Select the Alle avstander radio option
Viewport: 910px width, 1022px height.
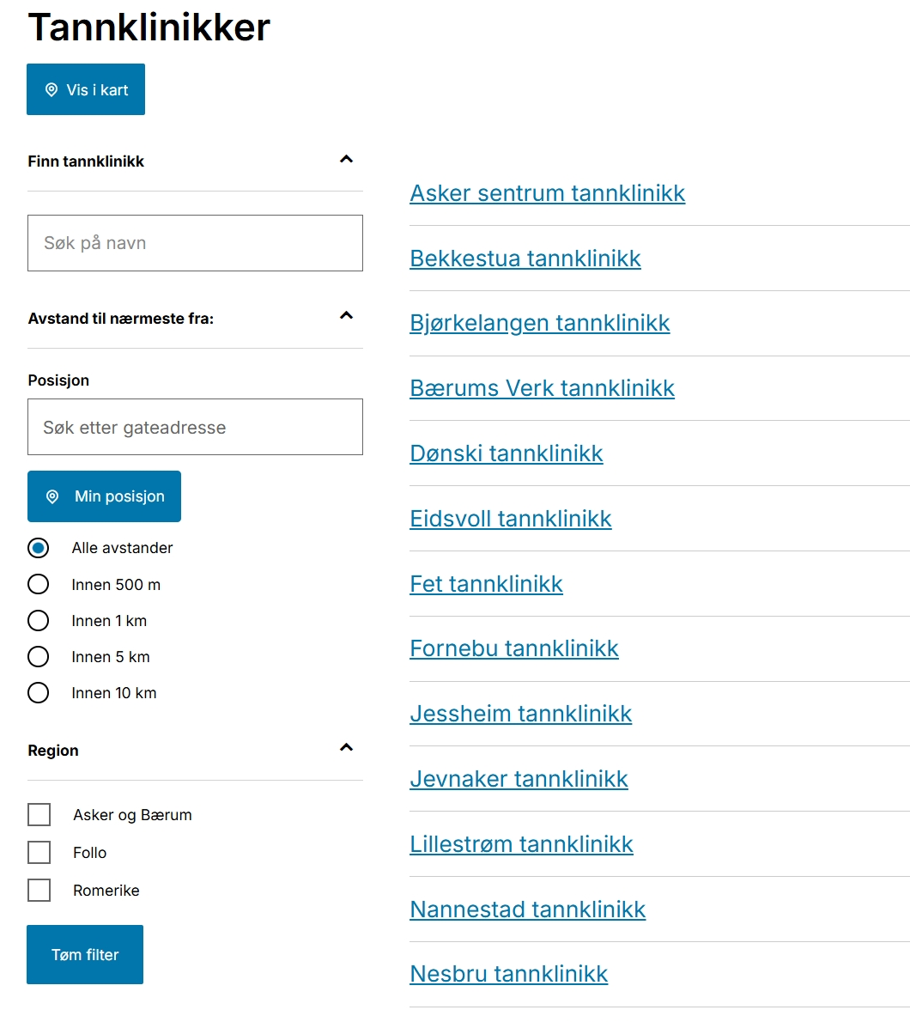[x=39, y=548]
